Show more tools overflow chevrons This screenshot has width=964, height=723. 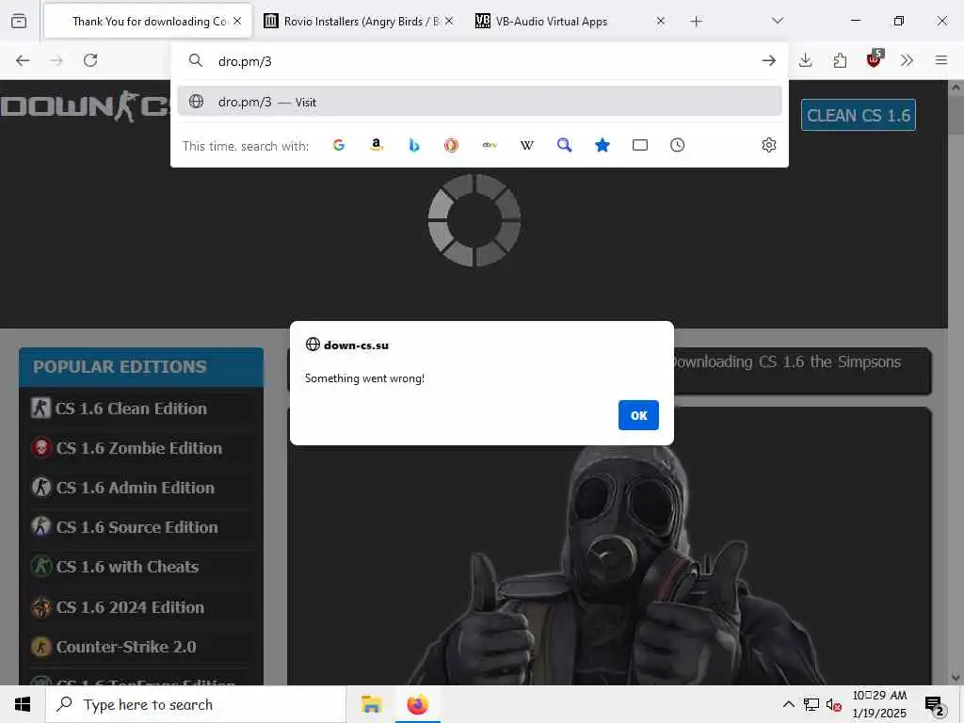coord(907,60)
